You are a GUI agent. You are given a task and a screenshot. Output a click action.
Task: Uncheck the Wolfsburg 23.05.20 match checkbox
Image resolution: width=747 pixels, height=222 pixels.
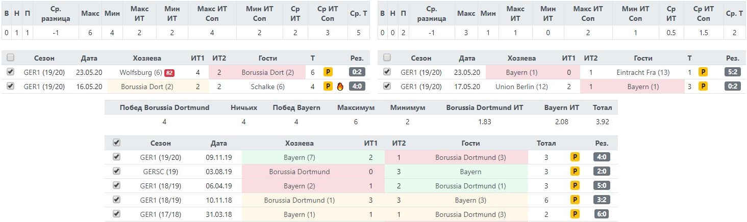click(x=11, y=72)
